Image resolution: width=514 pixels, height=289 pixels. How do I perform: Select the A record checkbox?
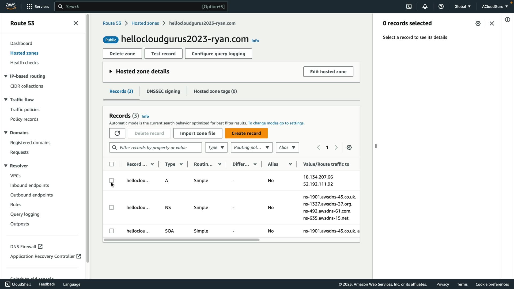click(x=111, y=180)
